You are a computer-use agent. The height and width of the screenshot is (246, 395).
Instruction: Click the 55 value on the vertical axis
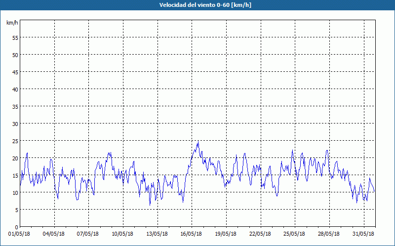pos(15,37)
